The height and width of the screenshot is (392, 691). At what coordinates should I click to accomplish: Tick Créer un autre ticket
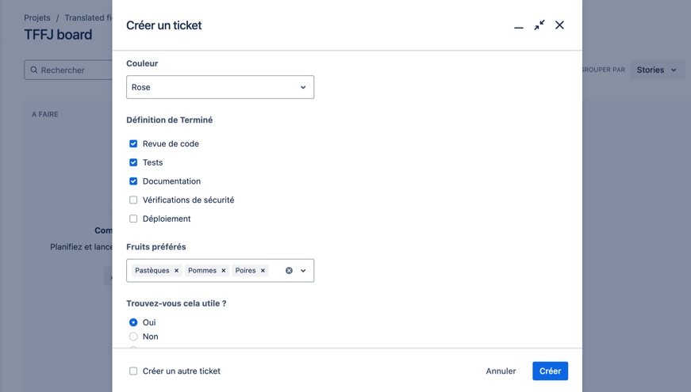133,371
